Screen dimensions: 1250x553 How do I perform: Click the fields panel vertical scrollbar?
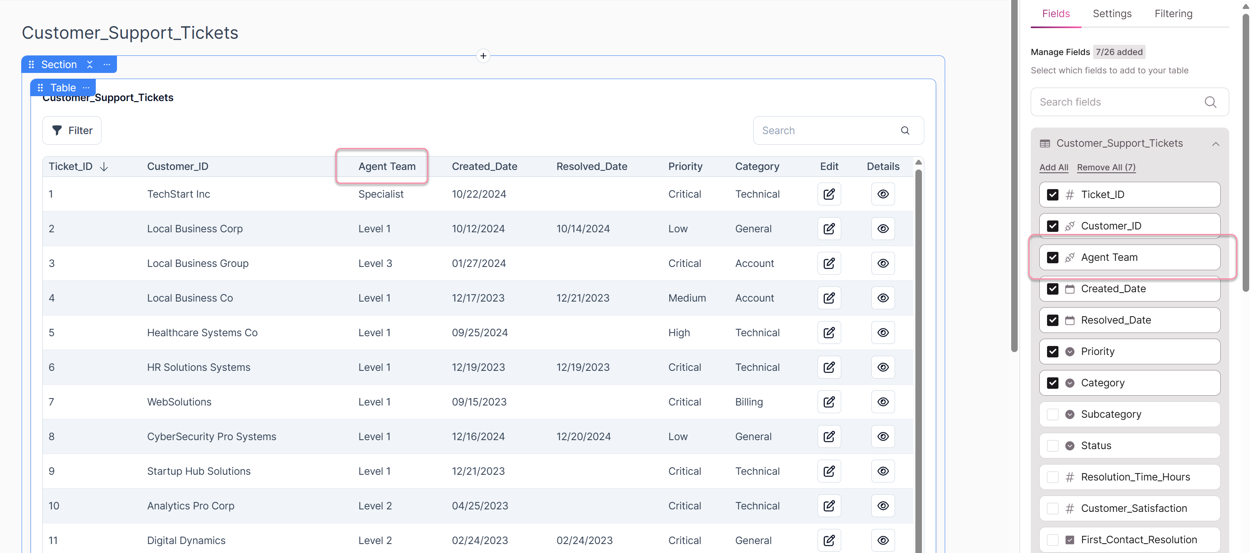coord(1245,153)
